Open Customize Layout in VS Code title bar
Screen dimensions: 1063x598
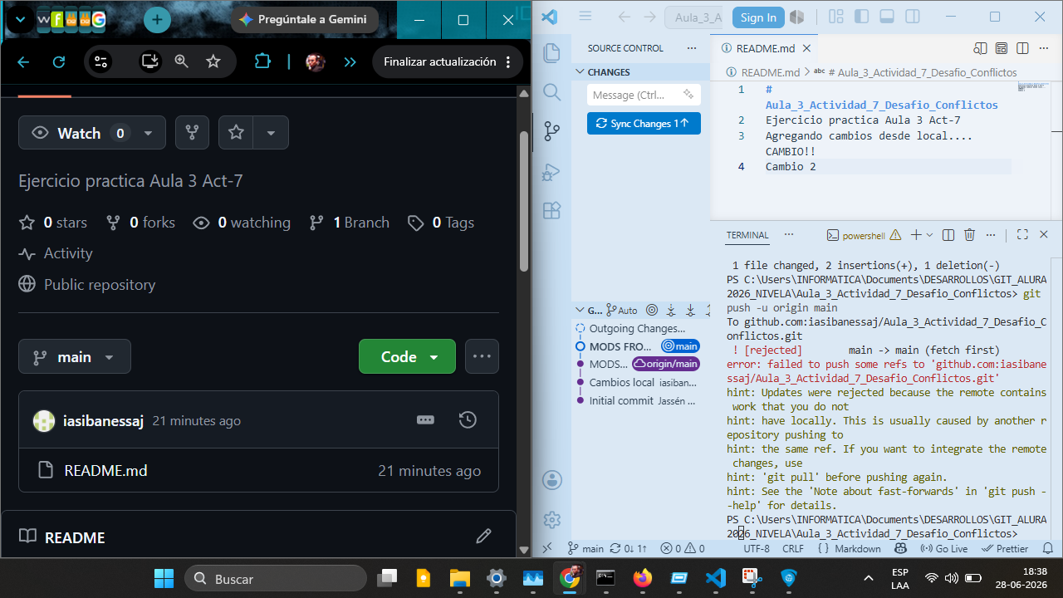point(836,17)
